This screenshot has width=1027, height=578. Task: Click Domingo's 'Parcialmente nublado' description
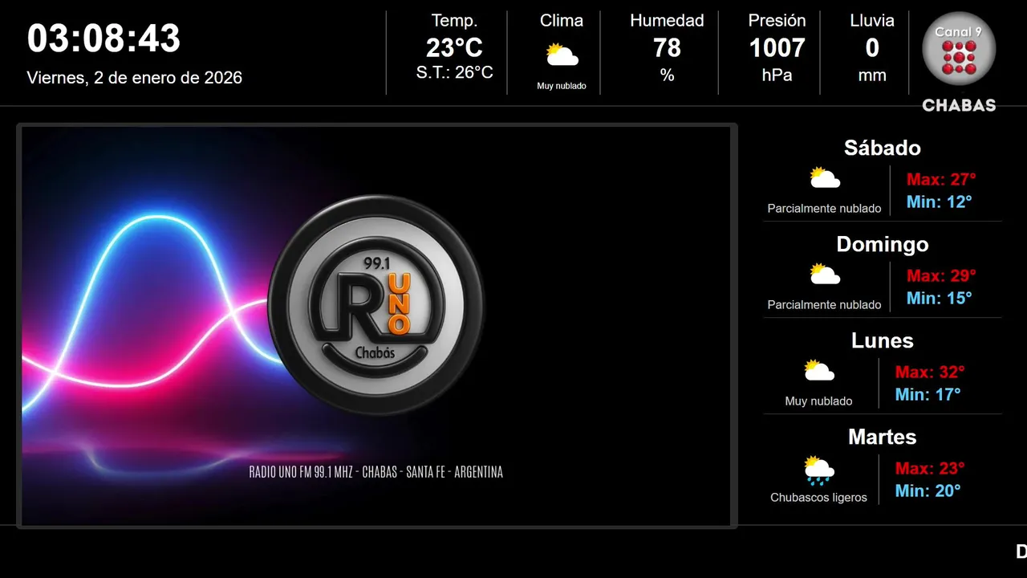(824, 305)
